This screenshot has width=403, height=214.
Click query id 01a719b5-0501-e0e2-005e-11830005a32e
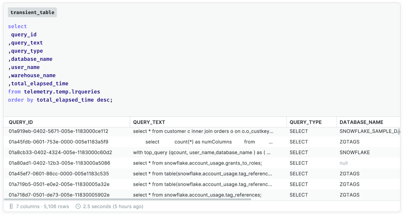pyautogui.click(x=59, y=184)
